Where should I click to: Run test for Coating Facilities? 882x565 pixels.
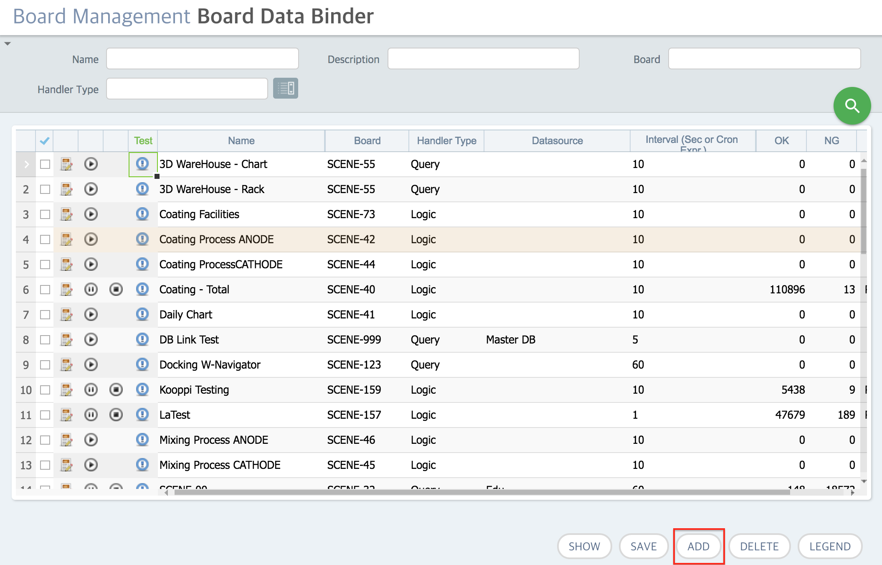[142, 214]
